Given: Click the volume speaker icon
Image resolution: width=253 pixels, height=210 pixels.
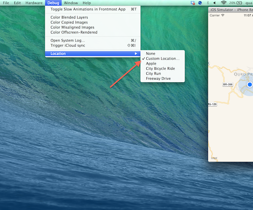Looking at the screenshot, I should point(215,3).
